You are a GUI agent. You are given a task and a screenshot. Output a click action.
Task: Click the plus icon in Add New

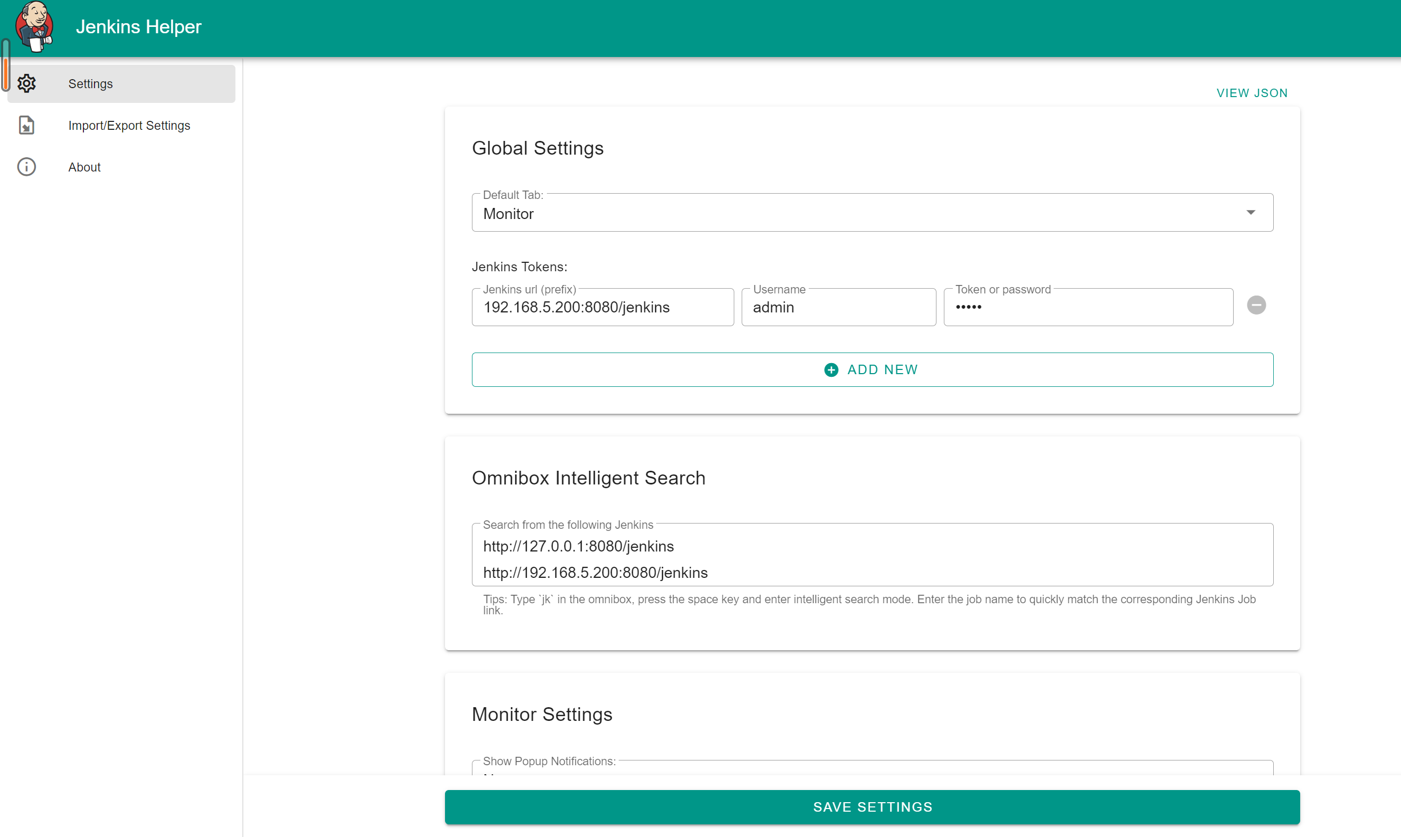click(831, 370)
